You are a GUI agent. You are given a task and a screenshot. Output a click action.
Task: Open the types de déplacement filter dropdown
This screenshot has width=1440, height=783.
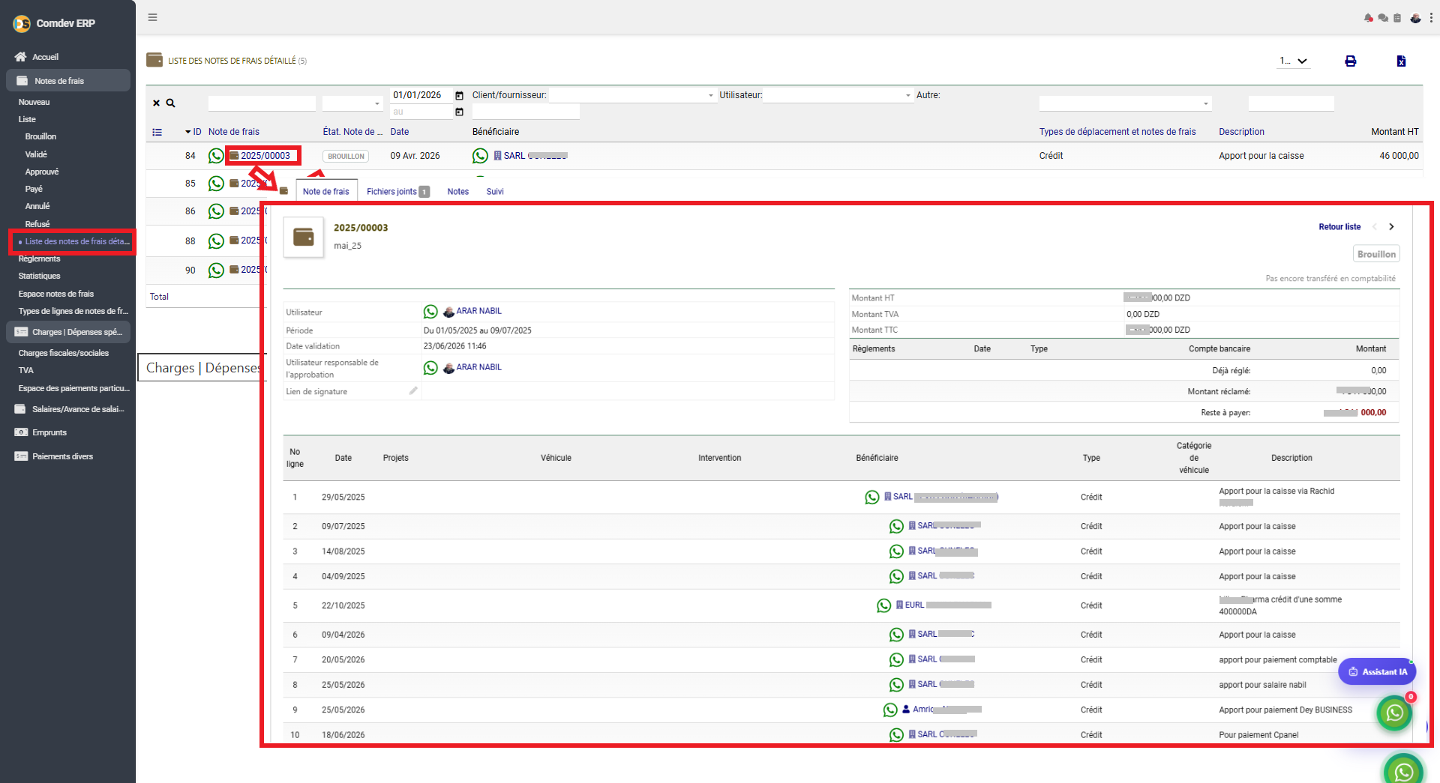pos(1125,103)
